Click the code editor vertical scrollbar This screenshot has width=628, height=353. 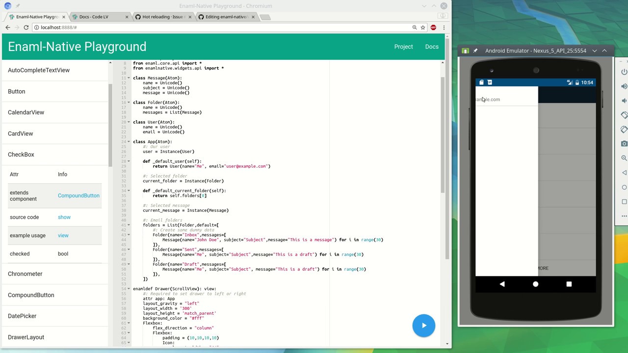pos(442,135)
